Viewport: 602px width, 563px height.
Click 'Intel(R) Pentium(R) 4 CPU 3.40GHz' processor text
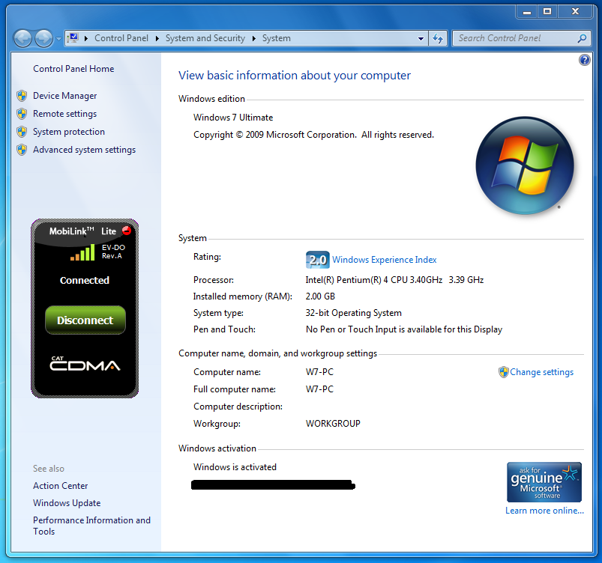pyautogui.click(x=374, y=280)
